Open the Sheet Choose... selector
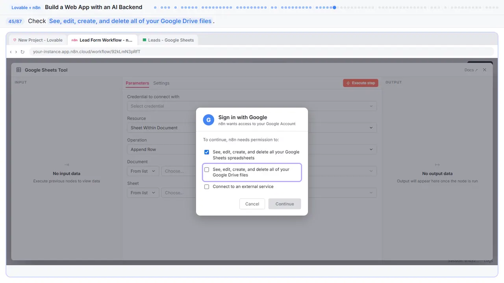The image size is (504, 283). (x=269, y=193)
